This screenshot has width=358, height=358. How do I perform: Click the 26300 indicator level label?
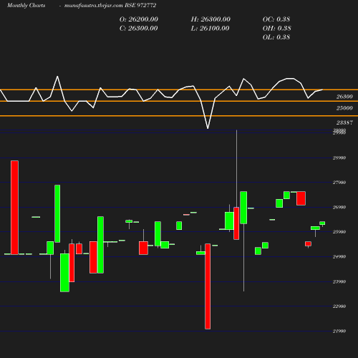click(344, 97)
